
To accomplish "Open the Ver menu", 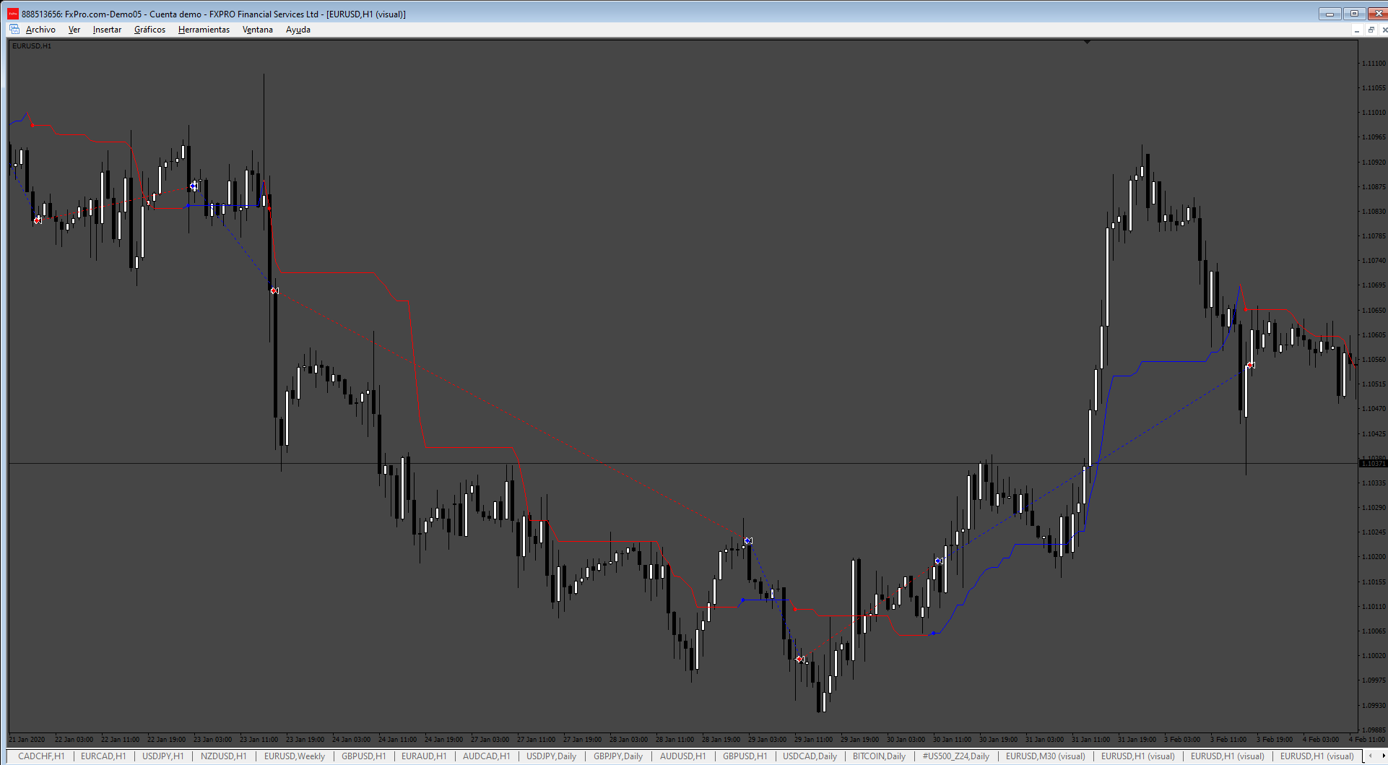I will click(74, 30).
